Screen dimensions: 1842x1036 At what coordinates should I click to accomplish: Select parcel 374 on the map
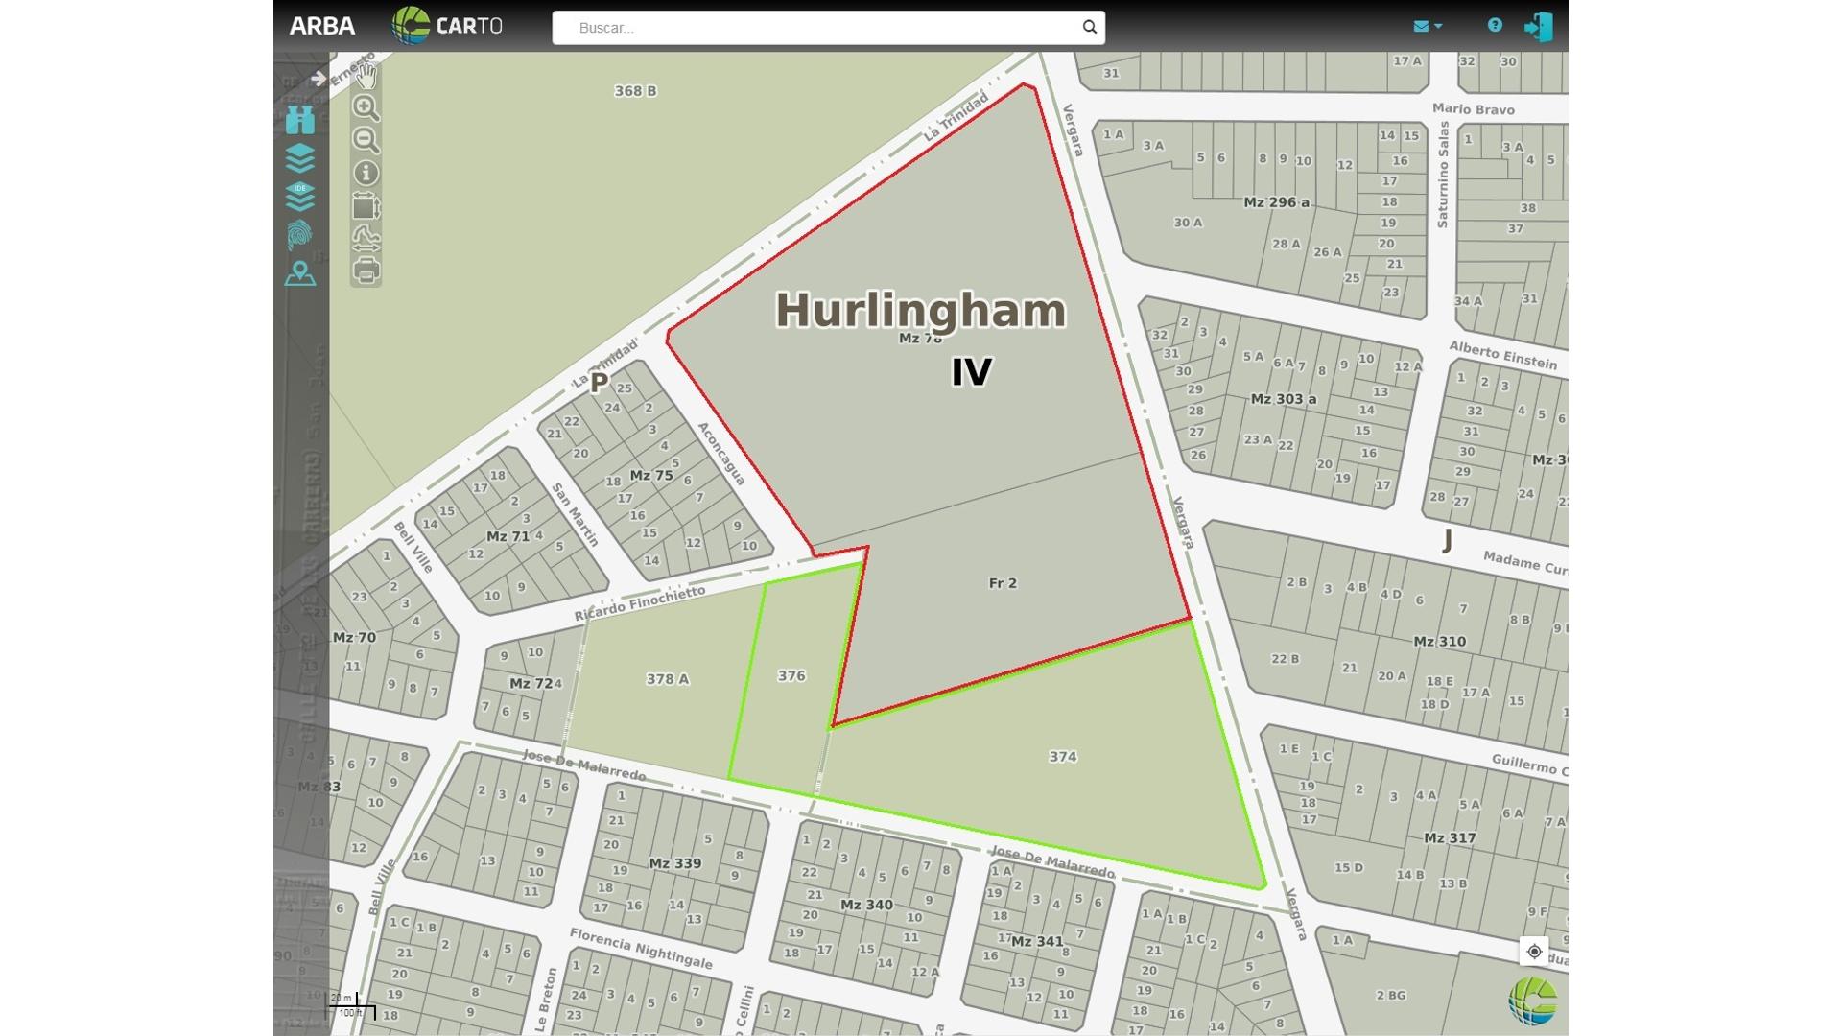pyautogui.click(x=1063, y=757)
